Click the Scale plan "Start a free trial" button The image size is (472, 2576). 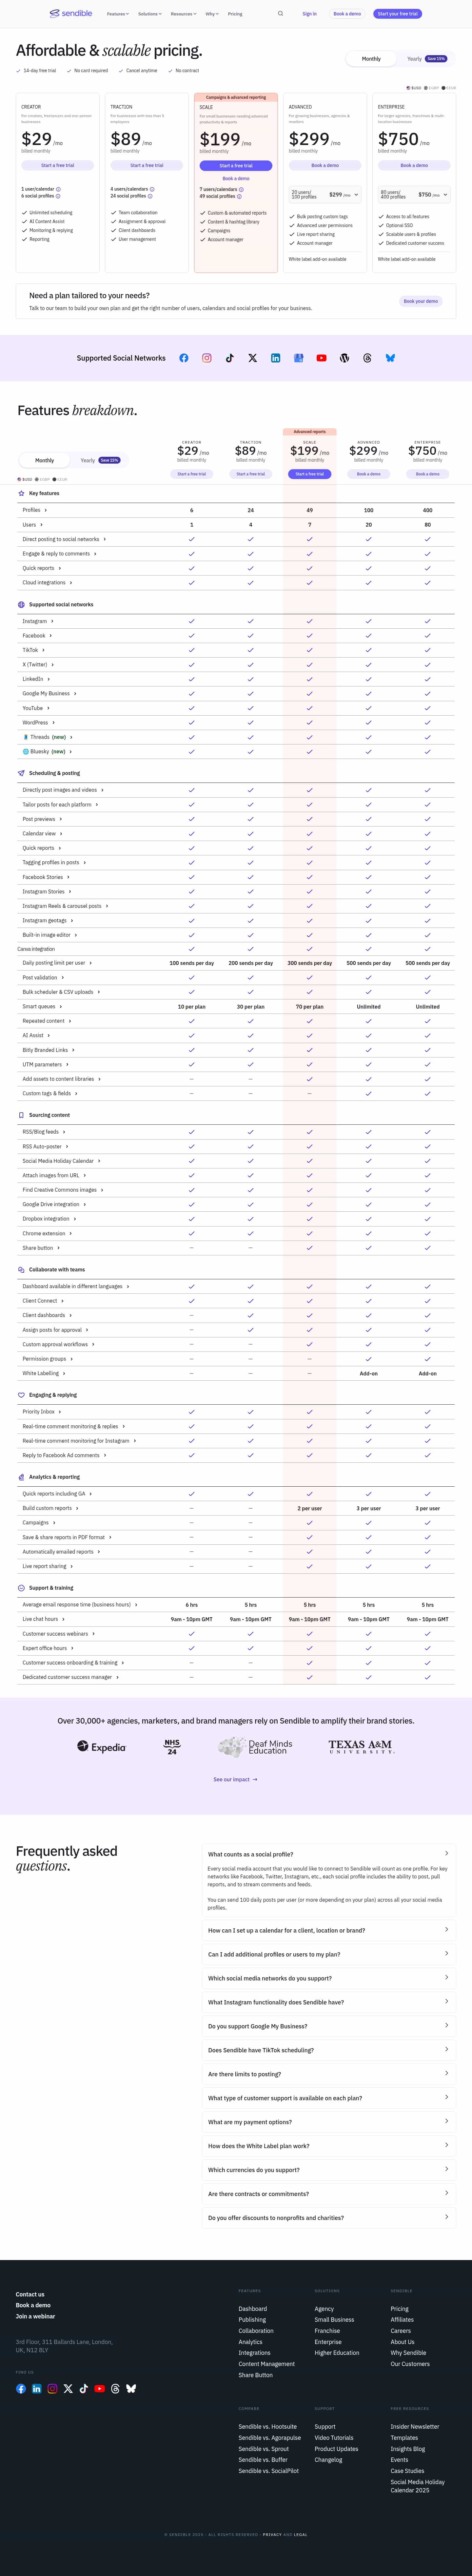pyautogui.click(x=236, y=165)
